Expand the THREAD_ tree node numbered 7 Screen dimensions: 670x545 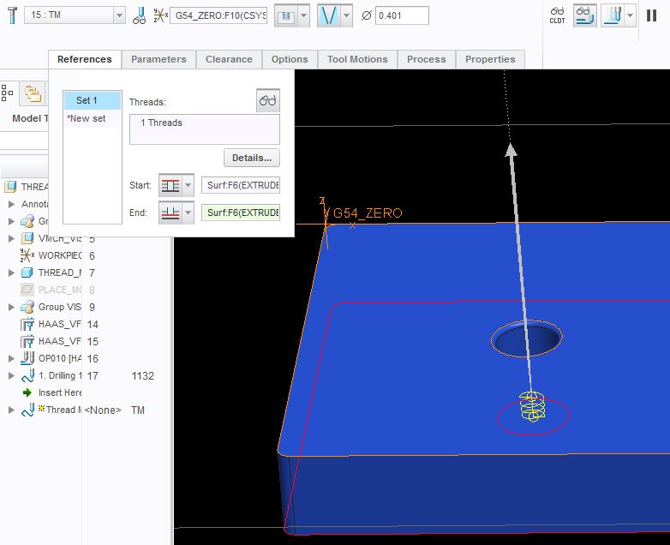(11, 272)
